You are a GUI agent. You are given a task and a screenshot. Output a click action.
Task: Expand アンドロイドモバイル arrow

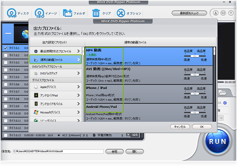(78, 104)
